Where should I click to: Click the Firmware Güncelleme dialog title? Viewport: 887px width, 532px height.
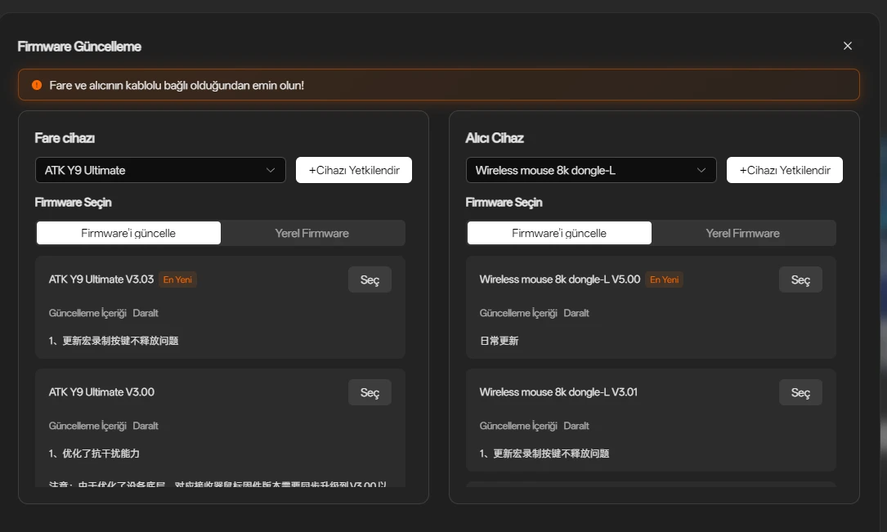79,47
